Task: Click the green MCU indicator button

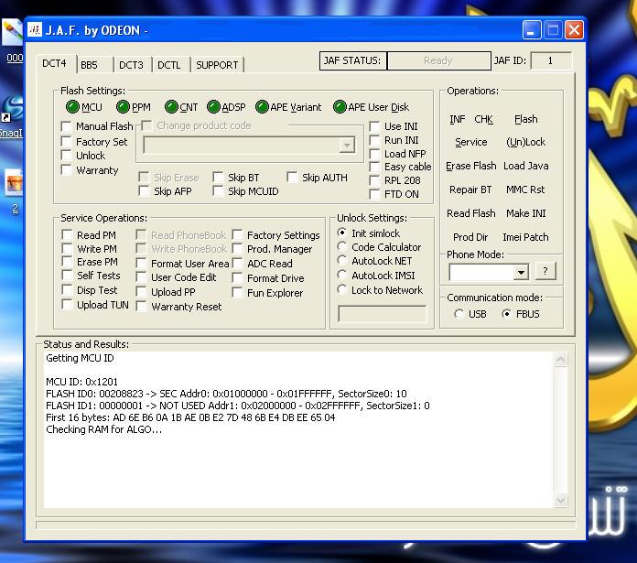Action: [x=72, y=107]
